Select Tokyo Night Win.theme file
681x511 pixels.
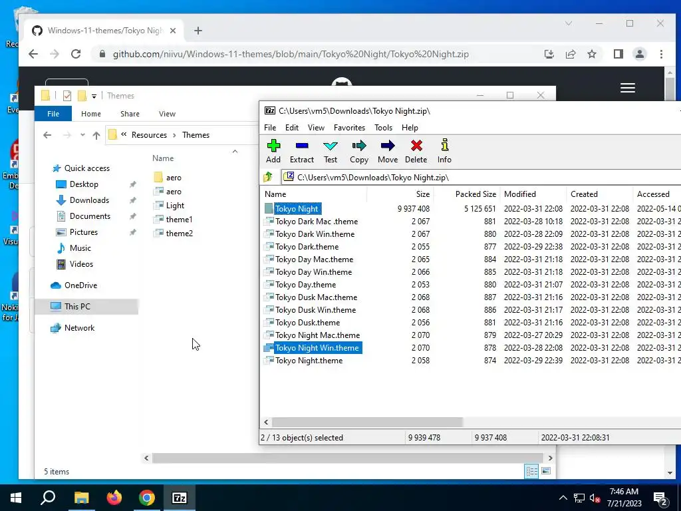(317, 347)
